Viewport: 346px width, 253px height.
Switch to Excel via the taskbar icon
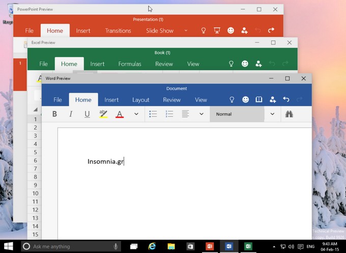[248, 246]
